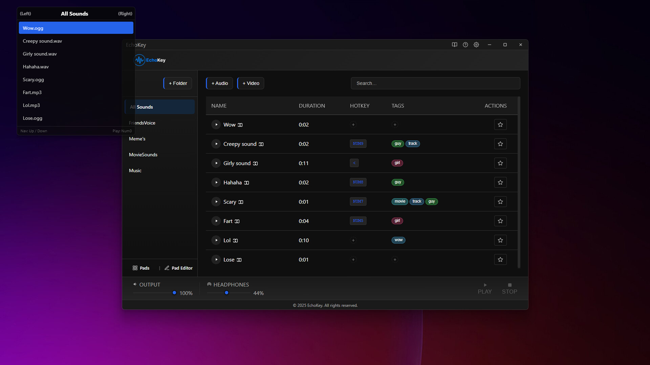Select the All Sounds folder
The width and height of the screenshot is (650, 365).
pyautogui.click(x=160, y=107)
